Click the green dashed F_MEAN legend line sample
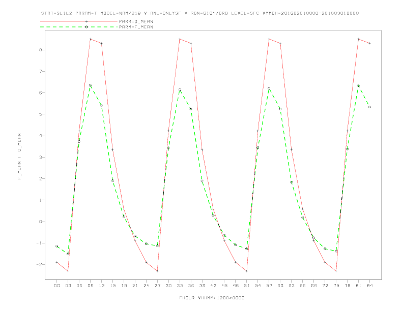Image resolution: width=403 pixels, height=311 pixels. tap(79, 27)
